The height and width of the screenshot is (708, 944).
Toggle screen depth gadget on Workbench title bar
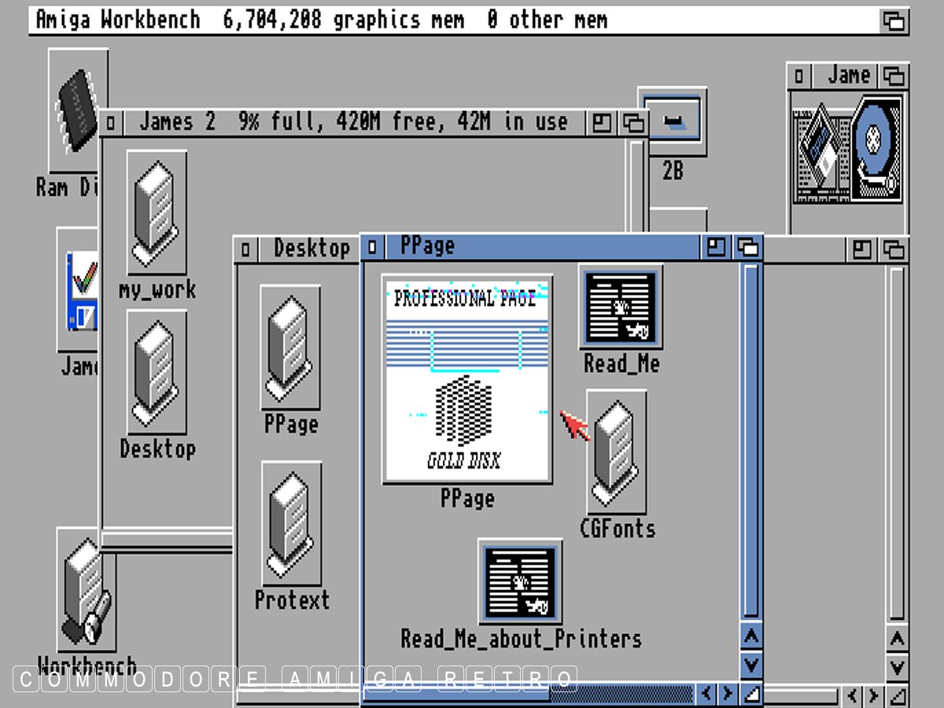point(894,20)
